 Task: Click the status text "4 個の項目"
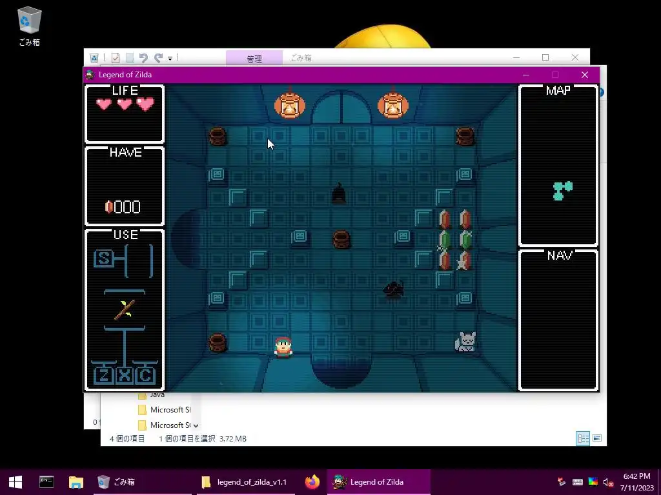[x=127, y=438]
